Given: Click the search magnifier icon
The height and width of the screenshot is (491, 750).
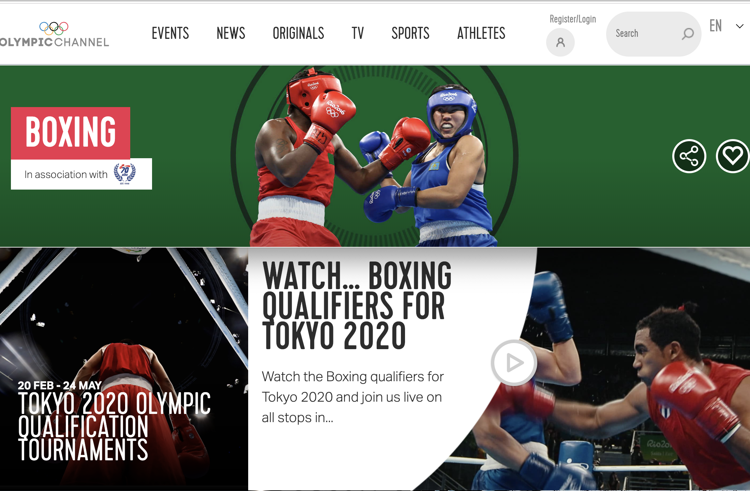Looking at the screenshot, I should (688, 34).
